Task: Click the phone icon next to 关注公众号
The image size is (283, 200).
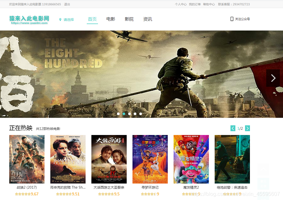Action: tap(232, 19)
